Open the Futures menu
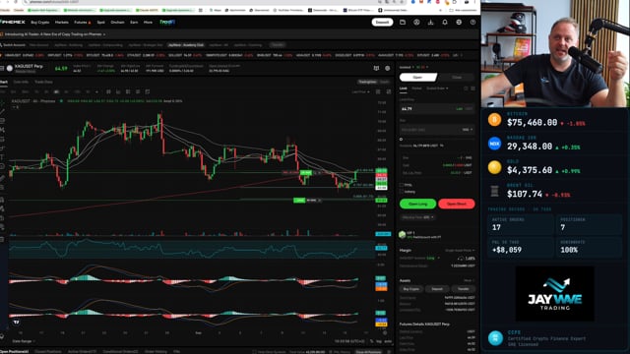The height and width of the screenshot is (354, 630). 83,22
